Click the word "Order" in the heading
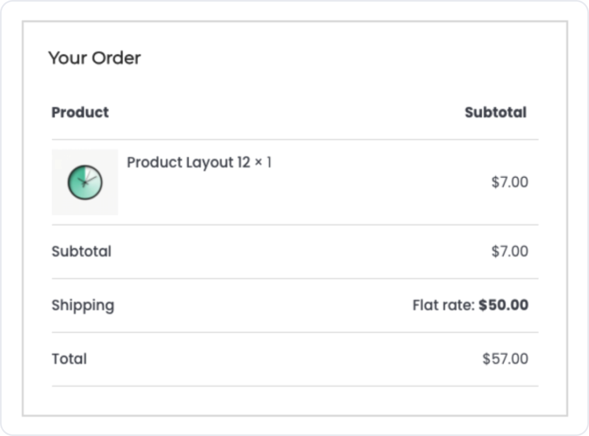Viewport: 589px width, 436px height. point(116,58)
